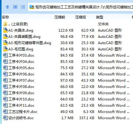The image size is (133, 124).
Task: Click the DWG icon of A1-夹具体.dwg
Action: (x=5, y=30)
